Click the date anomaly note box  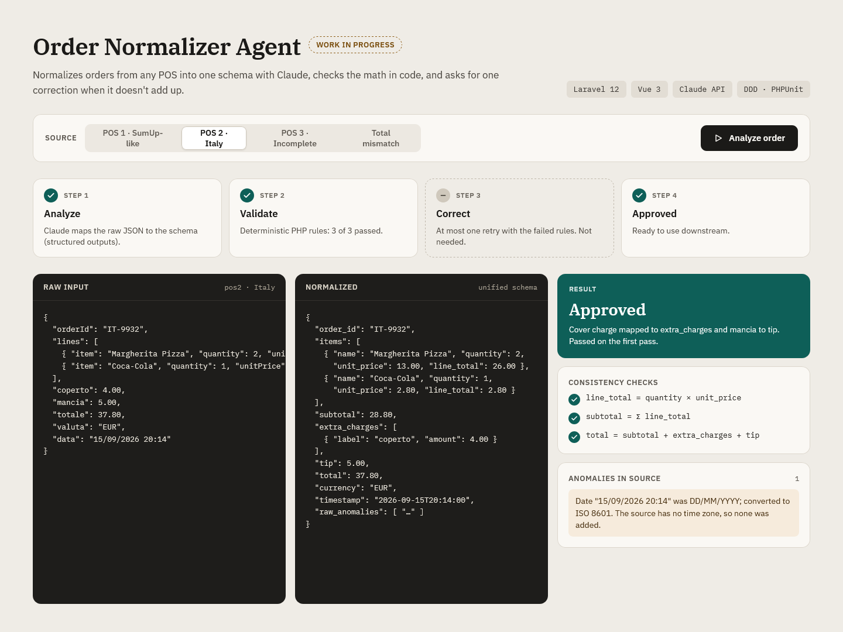(684, 513)
